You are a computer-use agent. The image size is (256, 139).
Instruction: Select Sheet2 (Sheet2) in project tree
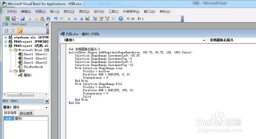[35, 58]
